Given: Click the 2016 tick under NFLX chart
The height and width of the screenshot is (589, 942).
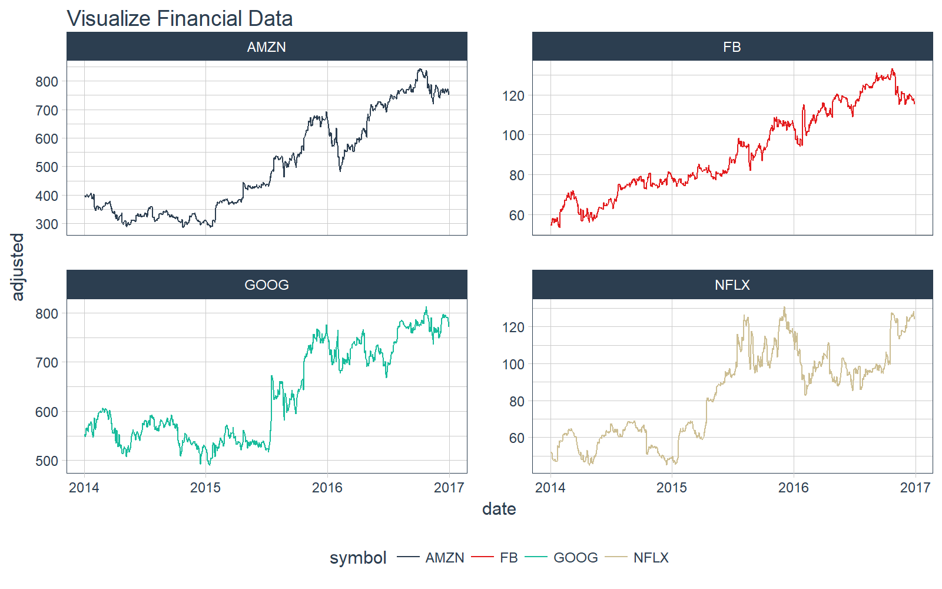Looking at the screenshot, I should tap(793, 487).
